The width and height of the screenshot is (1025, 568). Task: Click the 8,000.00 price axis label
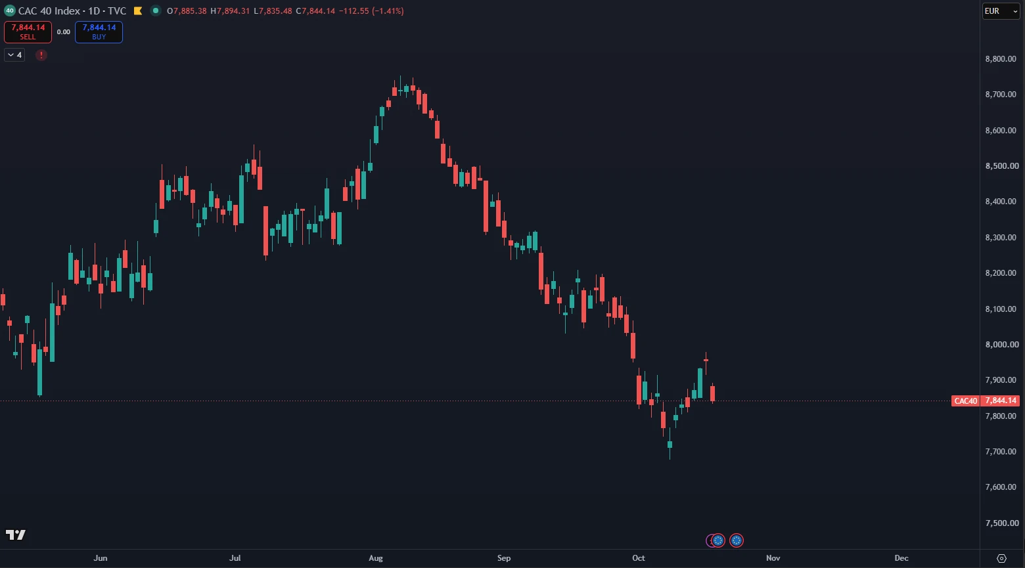1001,345
